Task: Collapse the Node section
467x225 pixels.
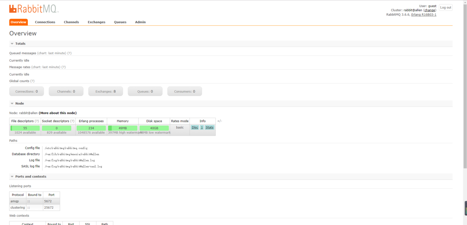Action: (12, 103)
